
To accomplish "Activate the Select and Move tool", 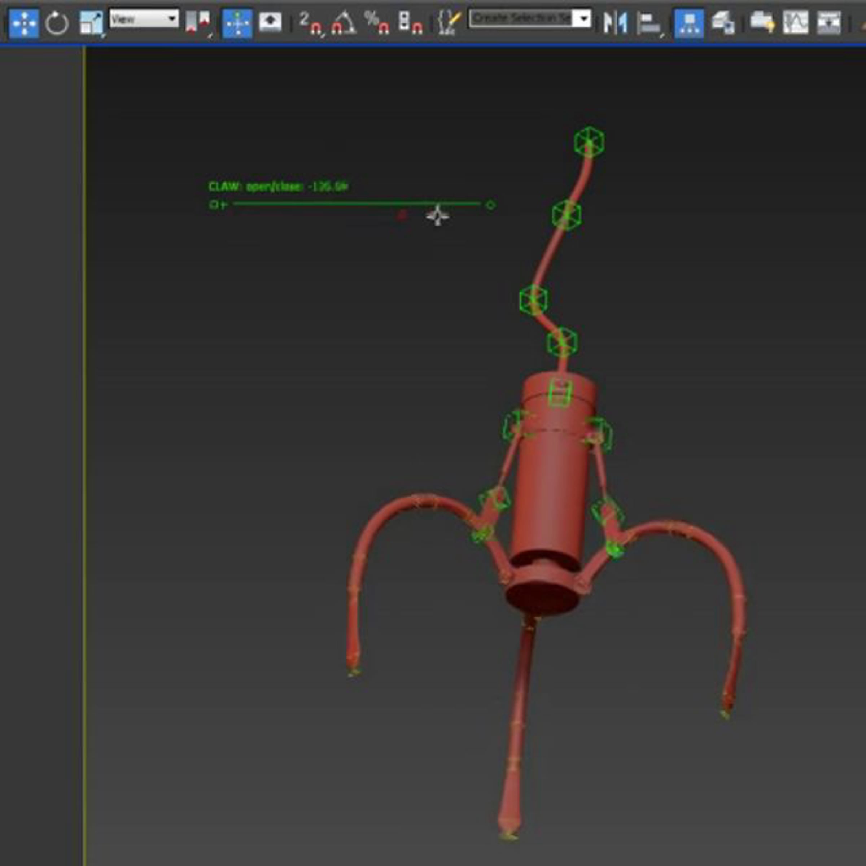I will [23, 23].
